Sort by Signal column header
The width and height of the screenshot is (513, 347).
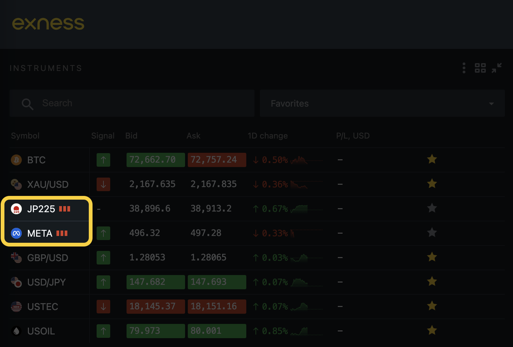coord(103,136)
